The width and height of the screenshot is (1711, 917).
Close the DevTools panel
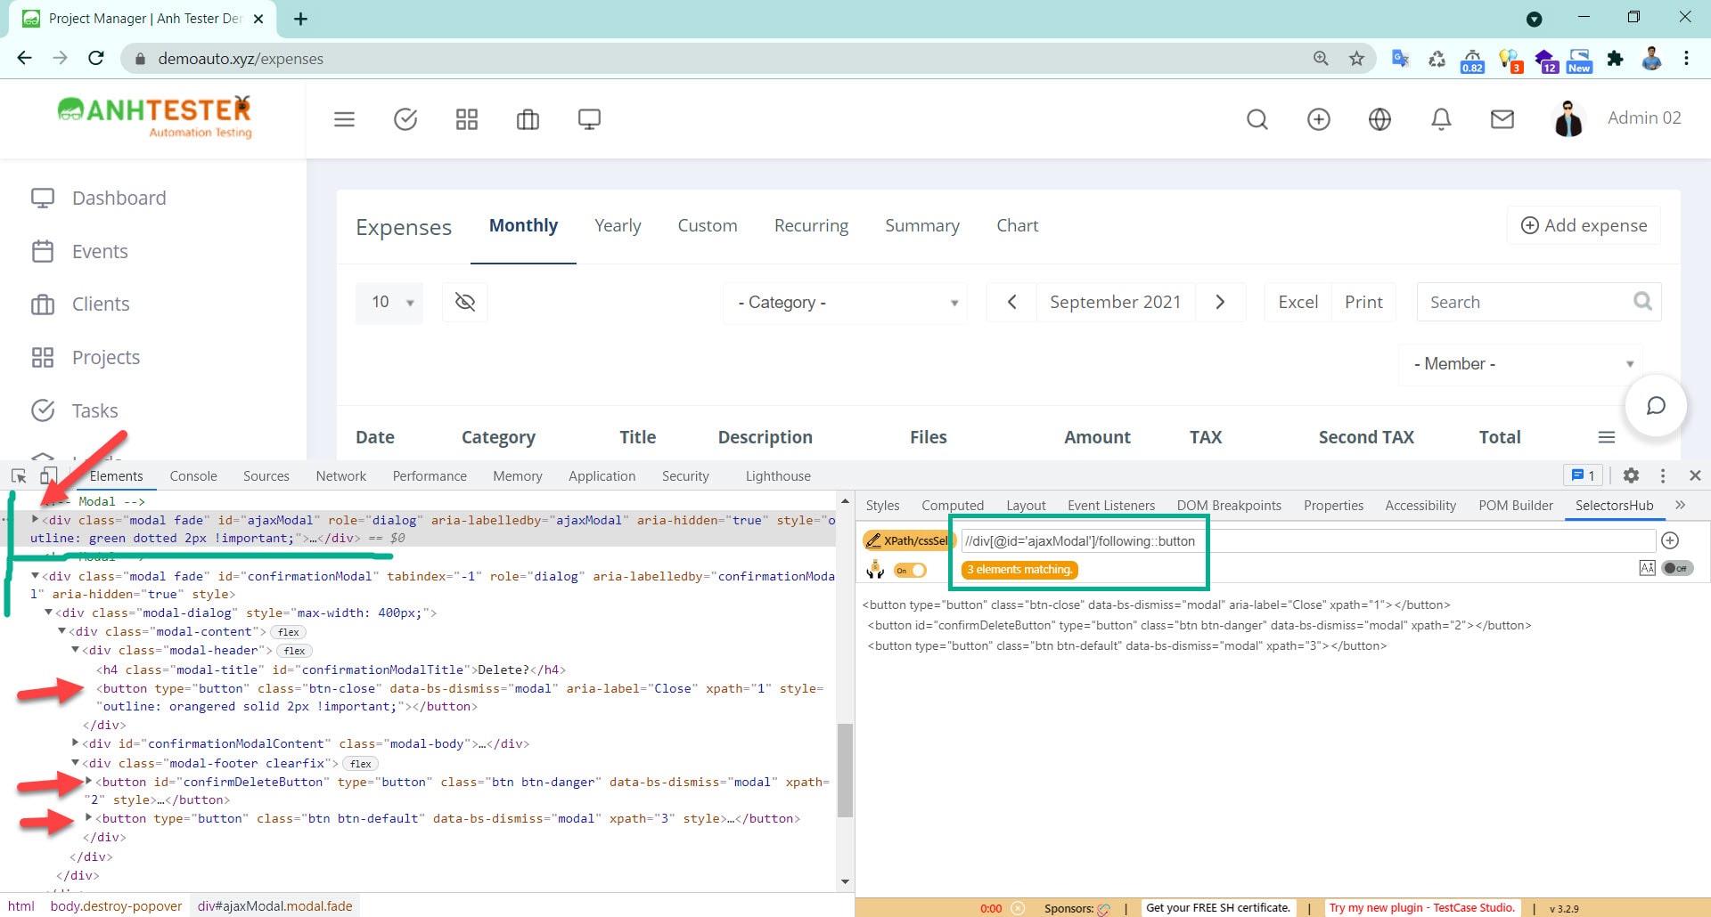click(x=1695, y=475)
